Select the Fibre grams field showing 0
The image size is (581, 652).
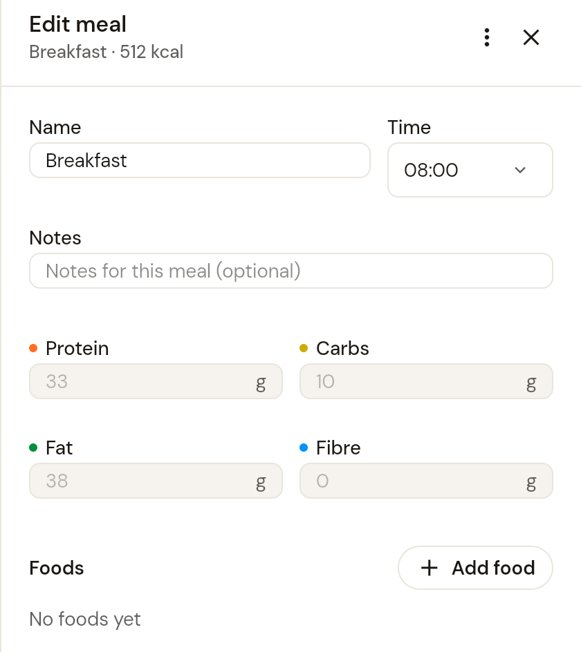pos(426,481)
